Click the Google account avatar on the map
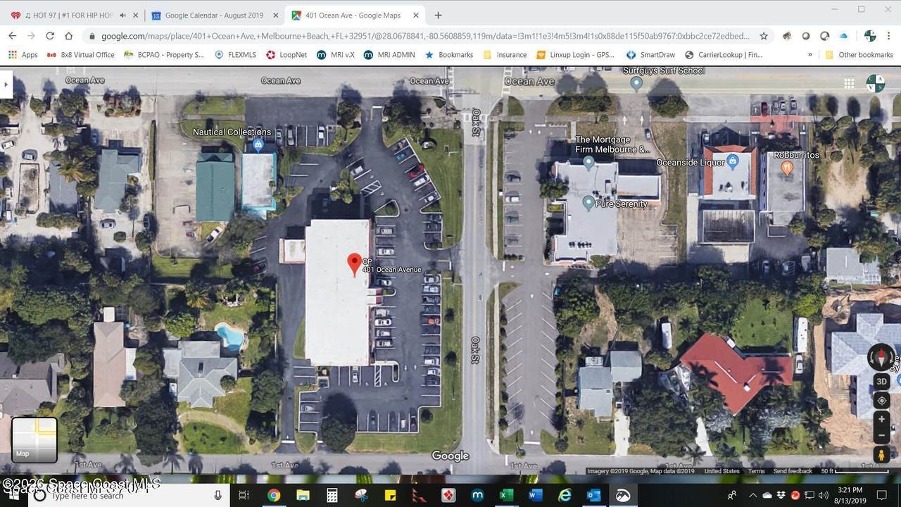901x507 pixels. [x=876, y=84]
